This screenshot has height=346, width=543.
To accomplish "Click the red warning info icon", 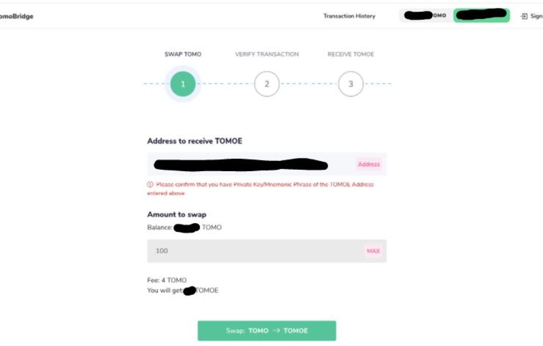I will click(x=150, y=184).
